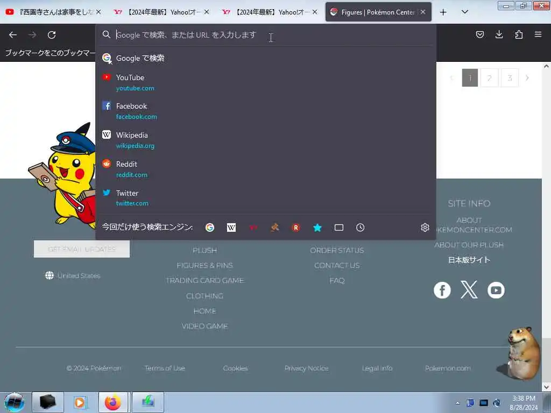Image resolution: width=551 pixels, height=413 pixels.
Task: Open the Pokemon.com footer link
Action: point(448,368)
